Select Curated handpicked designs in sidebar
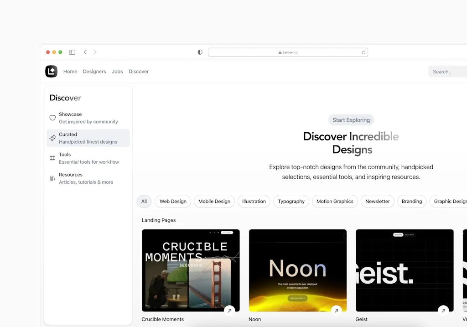 pyautogui.click(x=88, y=138)
